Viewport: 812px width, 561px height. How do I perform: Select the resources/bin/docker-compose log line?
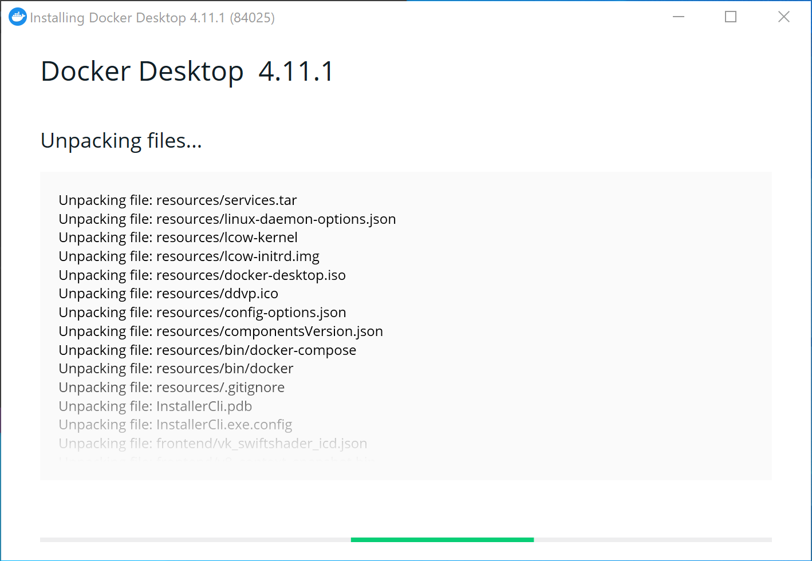[x=207, y=350]
